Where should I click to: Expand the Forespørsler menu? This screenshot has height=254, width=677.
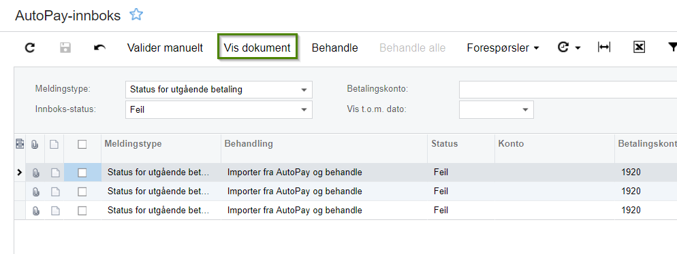(x=503, y=48)
